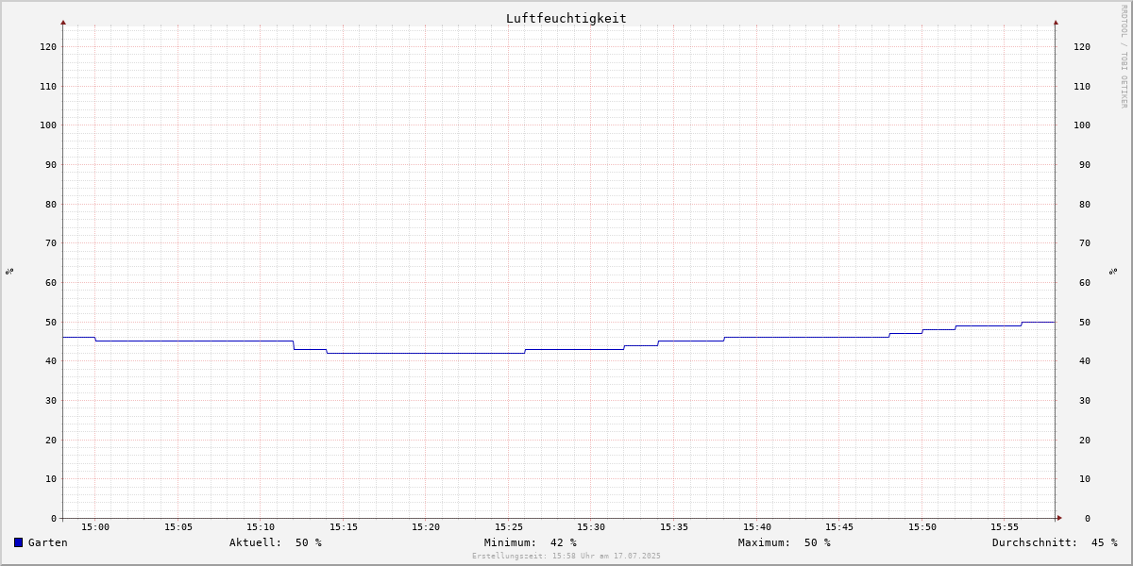
Task: Click the Minimum: 42 % value
Action: tap(531, 542)
